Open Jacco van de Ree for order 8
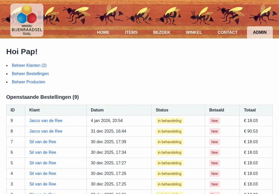 tap(46, 131)
